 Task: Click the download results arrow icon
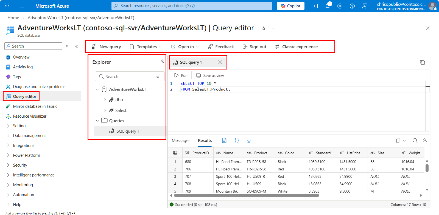click(249, 140)
